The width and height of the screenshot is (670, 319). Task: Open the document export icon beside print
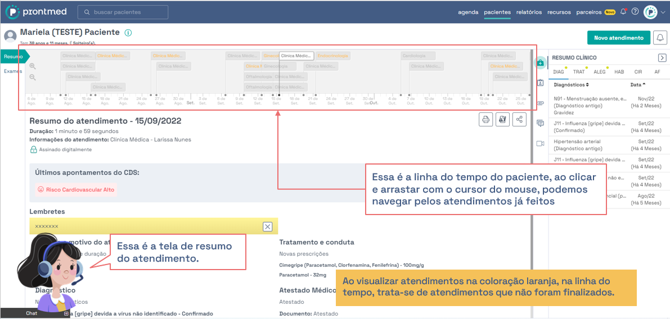click(502, 120)
